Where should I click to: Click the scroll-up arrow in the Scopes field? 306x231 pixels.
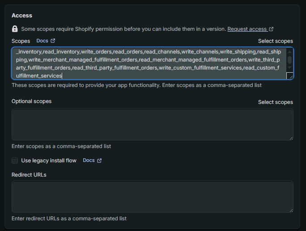(290, 51)
